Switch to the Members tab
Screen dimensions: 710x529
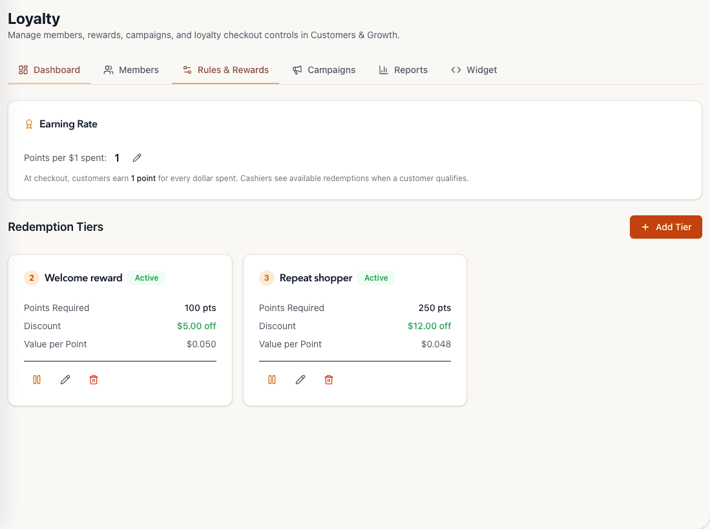[131, 70]
